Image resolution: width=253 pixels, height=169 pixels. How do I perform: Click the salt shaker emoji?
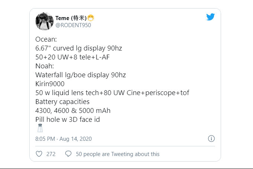click(40, 128)
